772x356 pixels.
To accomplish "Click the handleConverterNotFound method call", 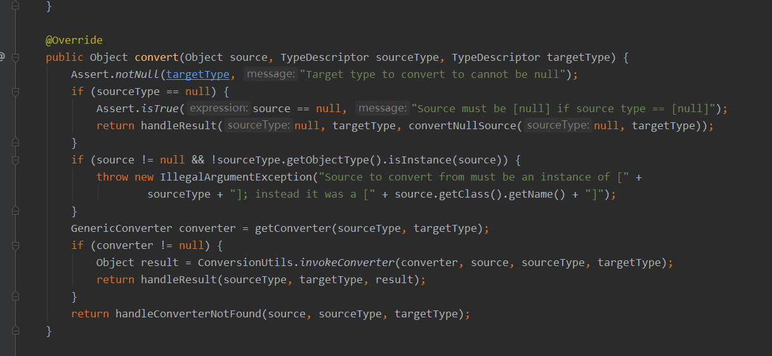I will point(188,314).
